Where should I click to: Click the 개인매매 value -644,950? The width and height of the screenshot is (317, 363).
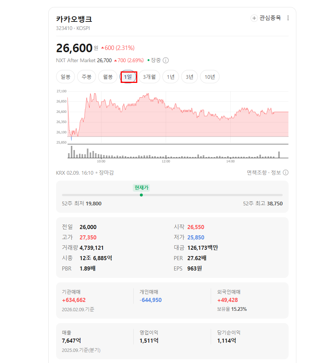pos(151,300)
